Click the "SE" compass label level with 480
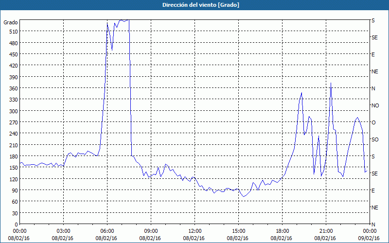 click(x=374, y=37)
